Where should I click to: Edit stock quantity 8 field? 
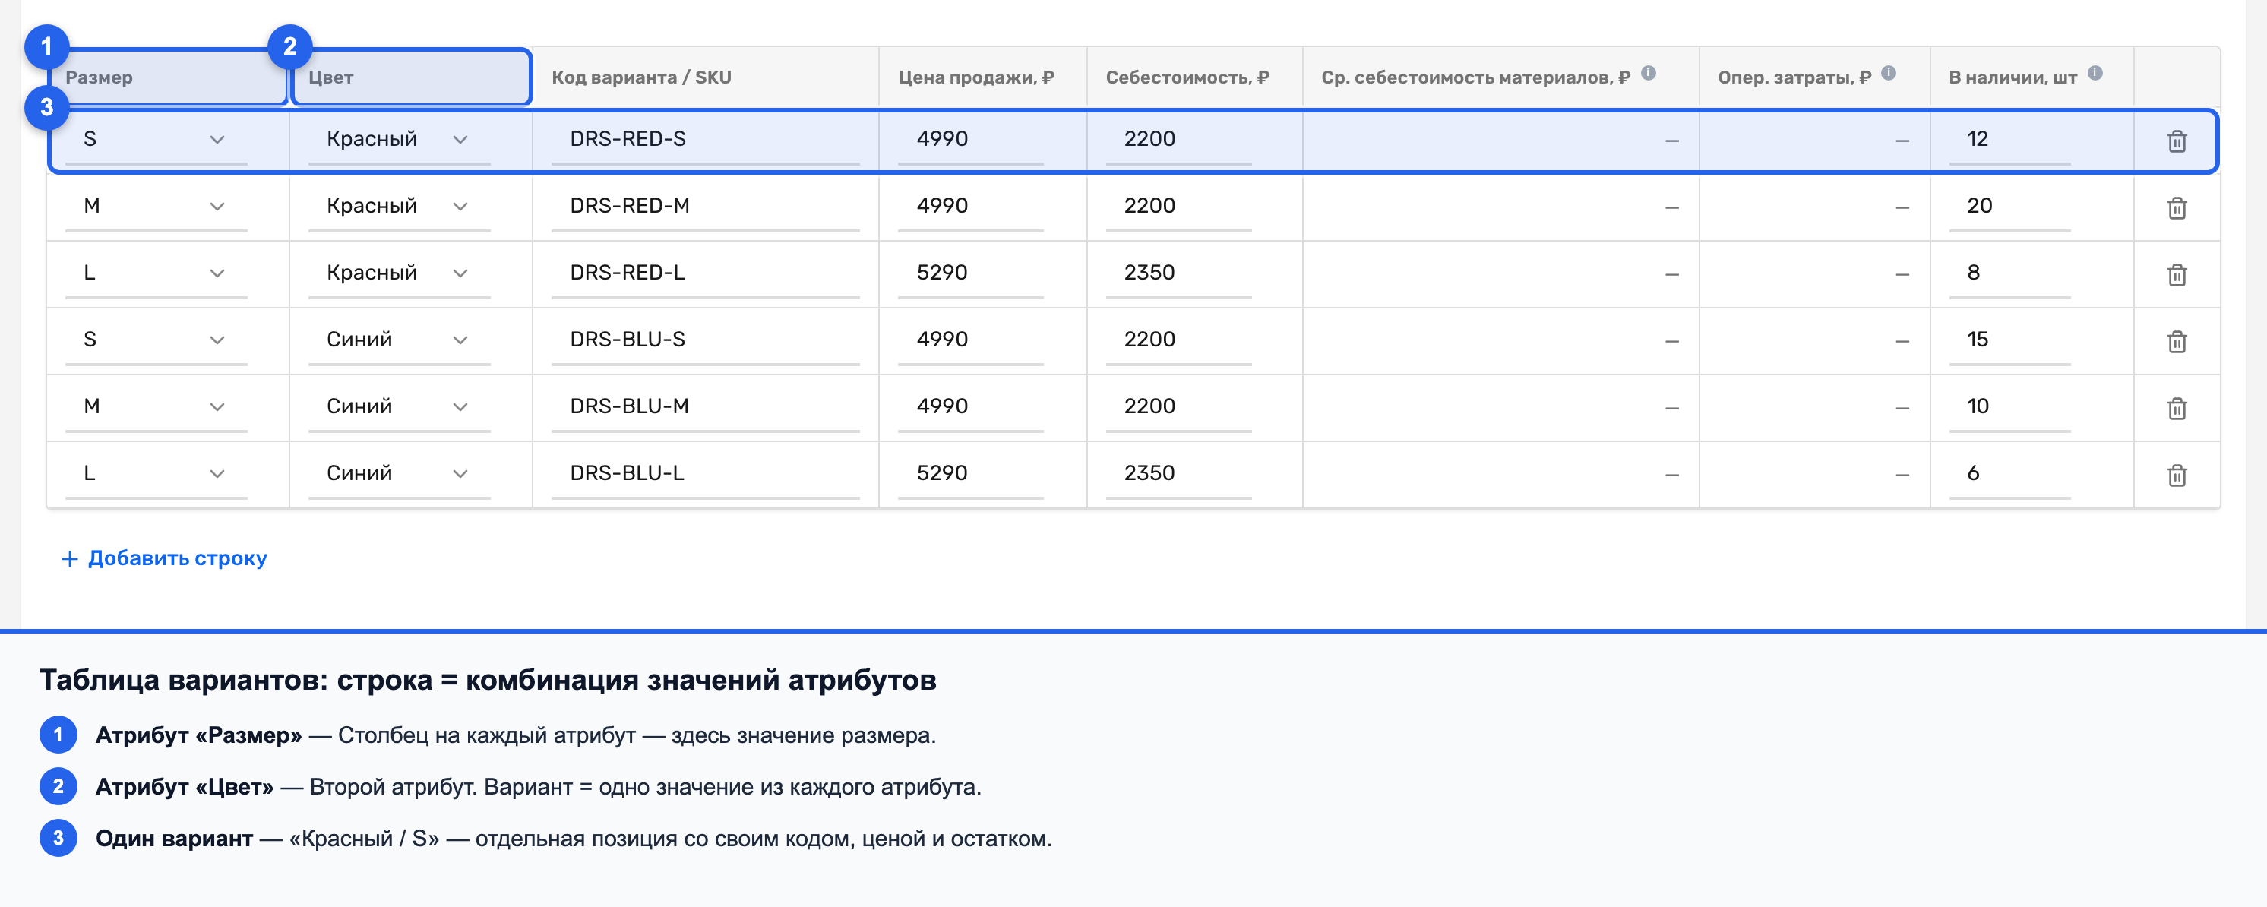pos(2009,273)
